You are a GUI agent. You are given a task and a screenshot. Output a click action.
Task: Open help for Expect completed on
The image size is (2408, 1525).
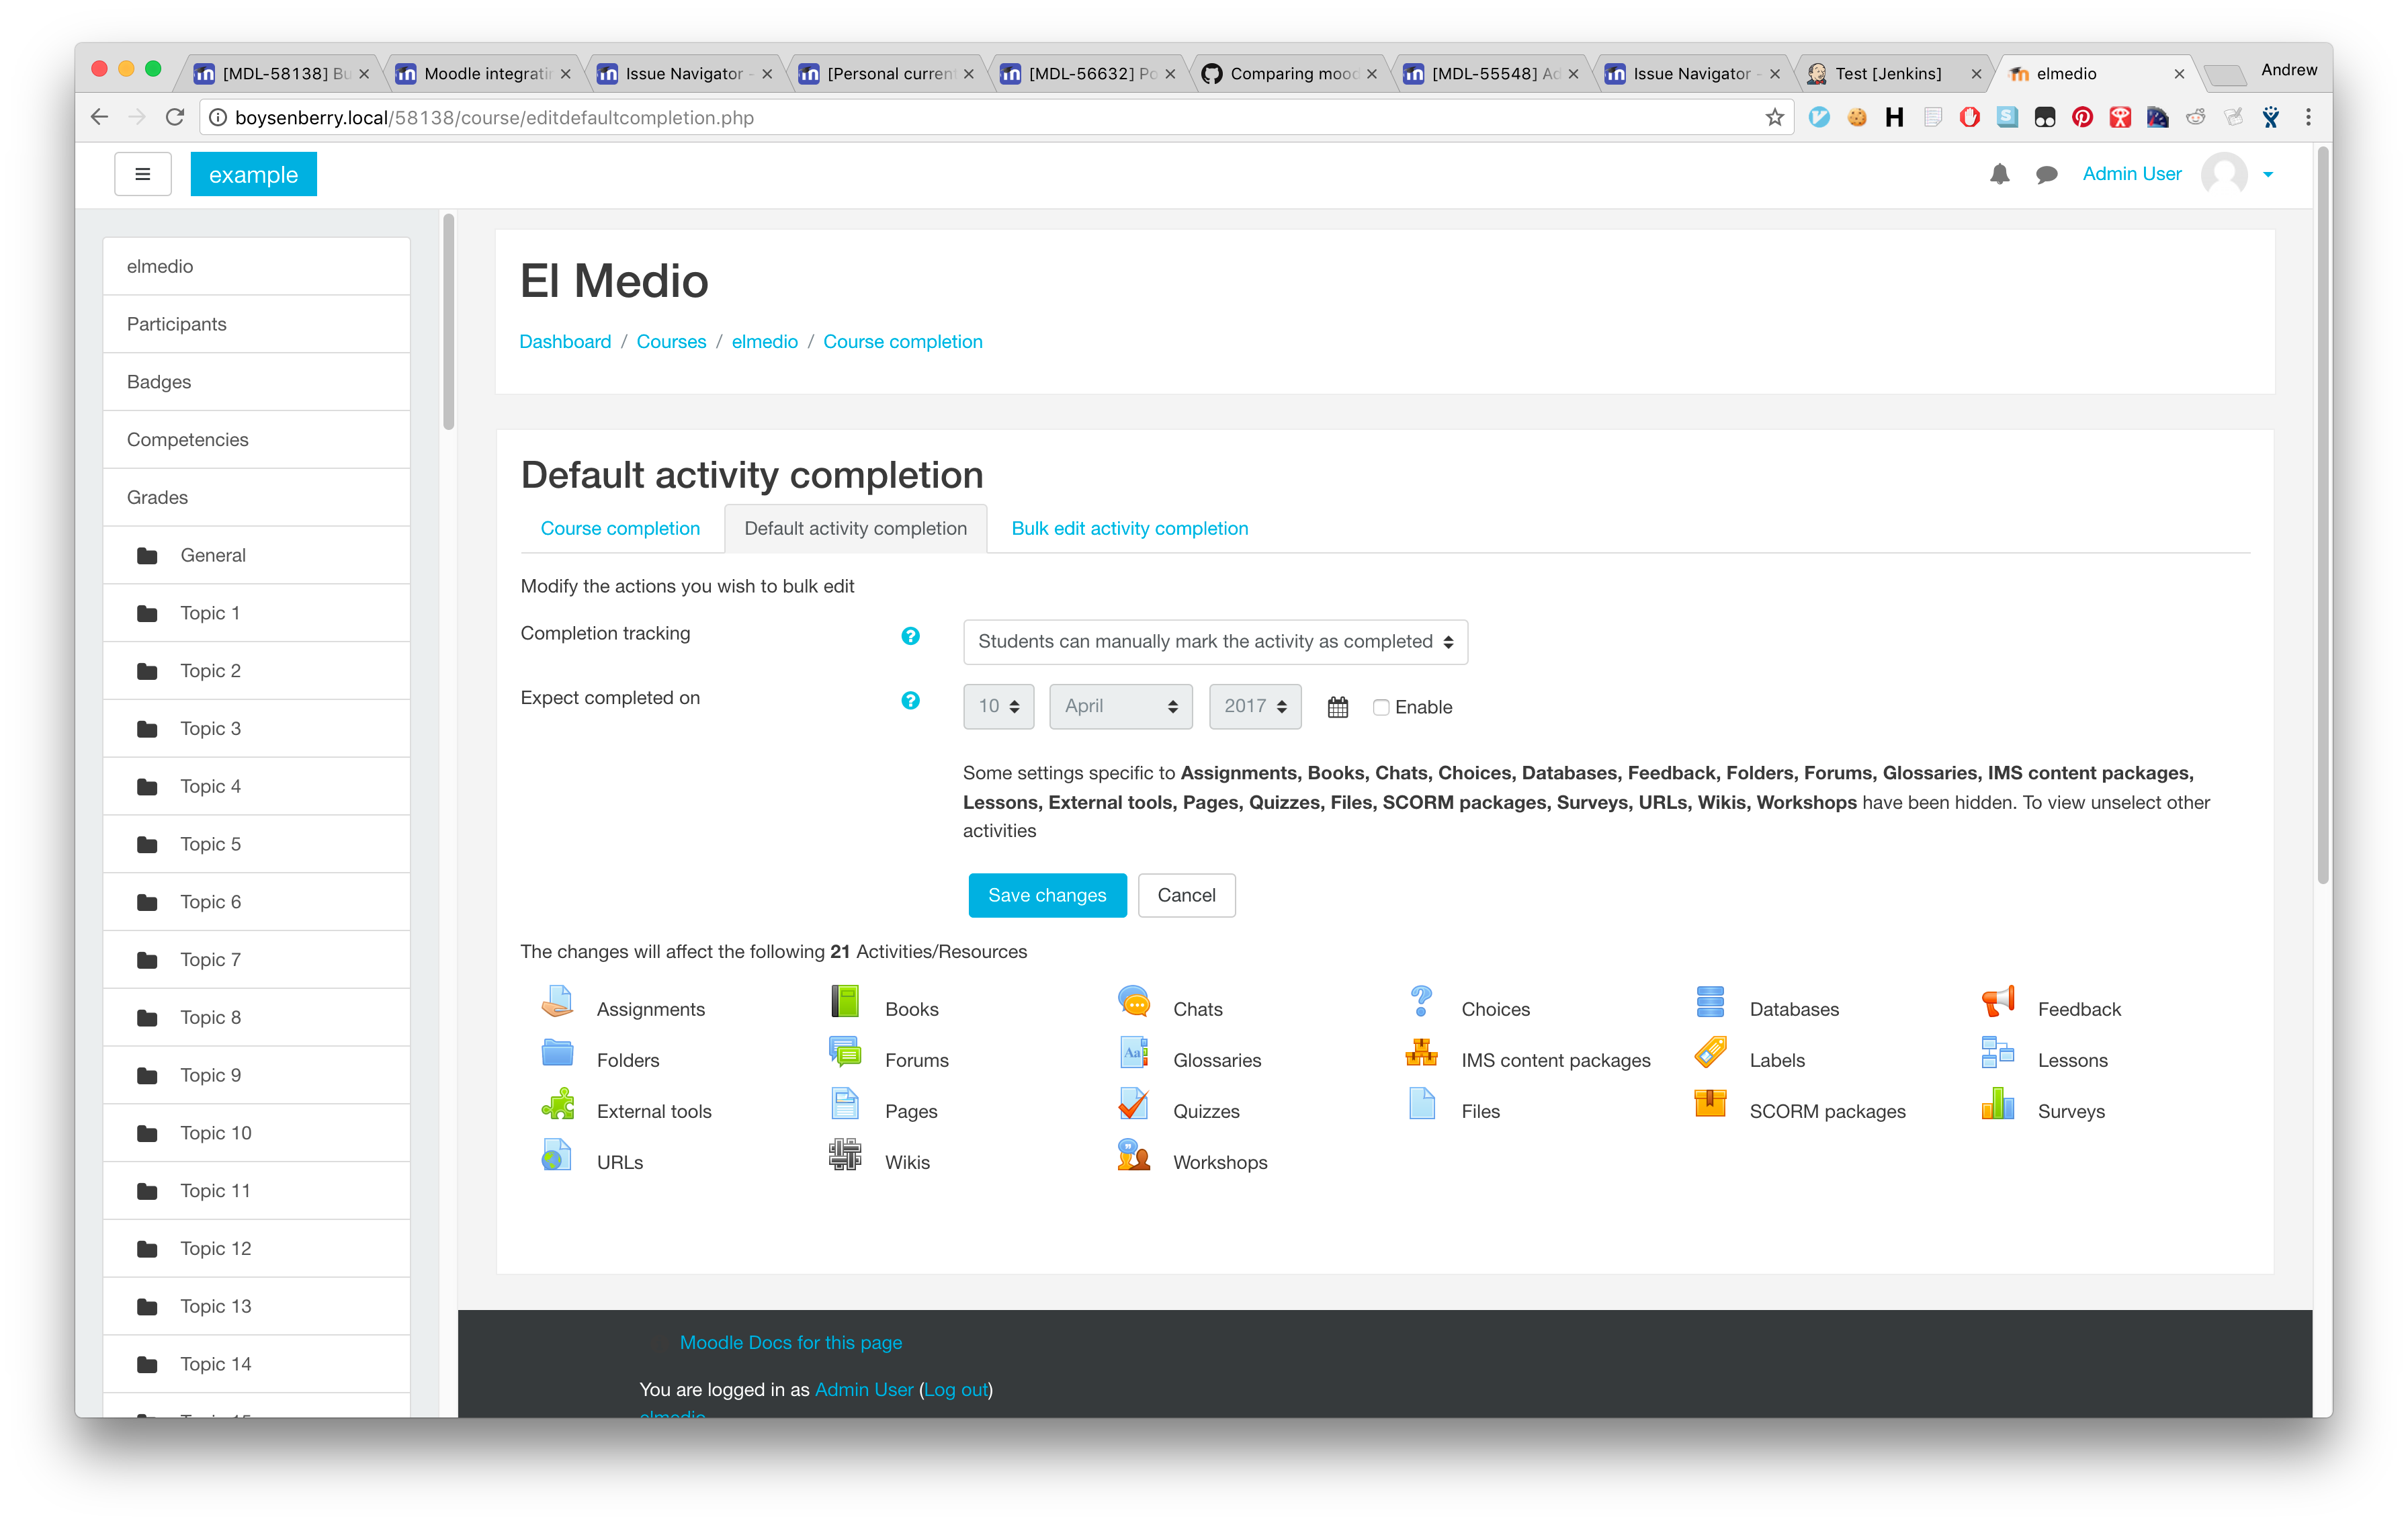[x=910, y=701]
